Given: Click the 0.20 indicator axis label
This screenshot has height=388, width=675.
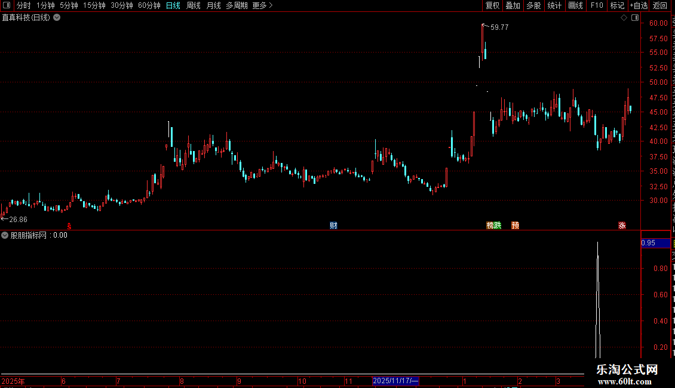Looking at the screenshot, I should [x=660, y=347].
